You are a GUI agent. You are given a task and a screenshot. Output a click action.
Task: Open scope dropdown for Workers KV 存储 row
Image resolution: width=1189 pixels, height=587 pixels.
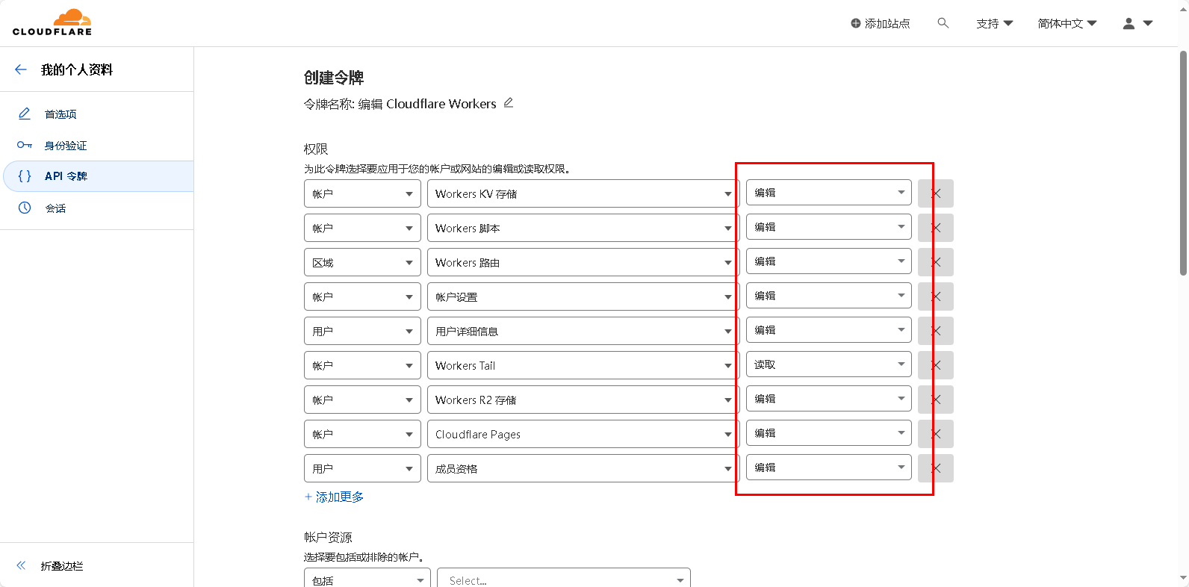coord(362,193)
